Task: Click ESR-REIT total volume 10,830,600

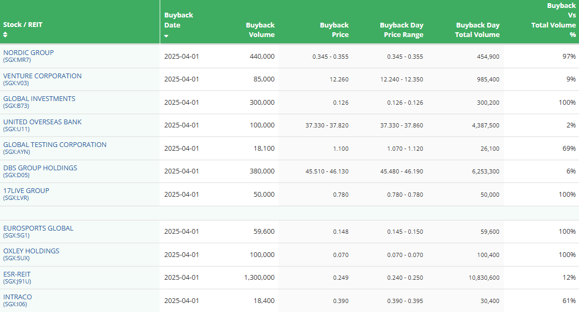Action: pos(484,278)
